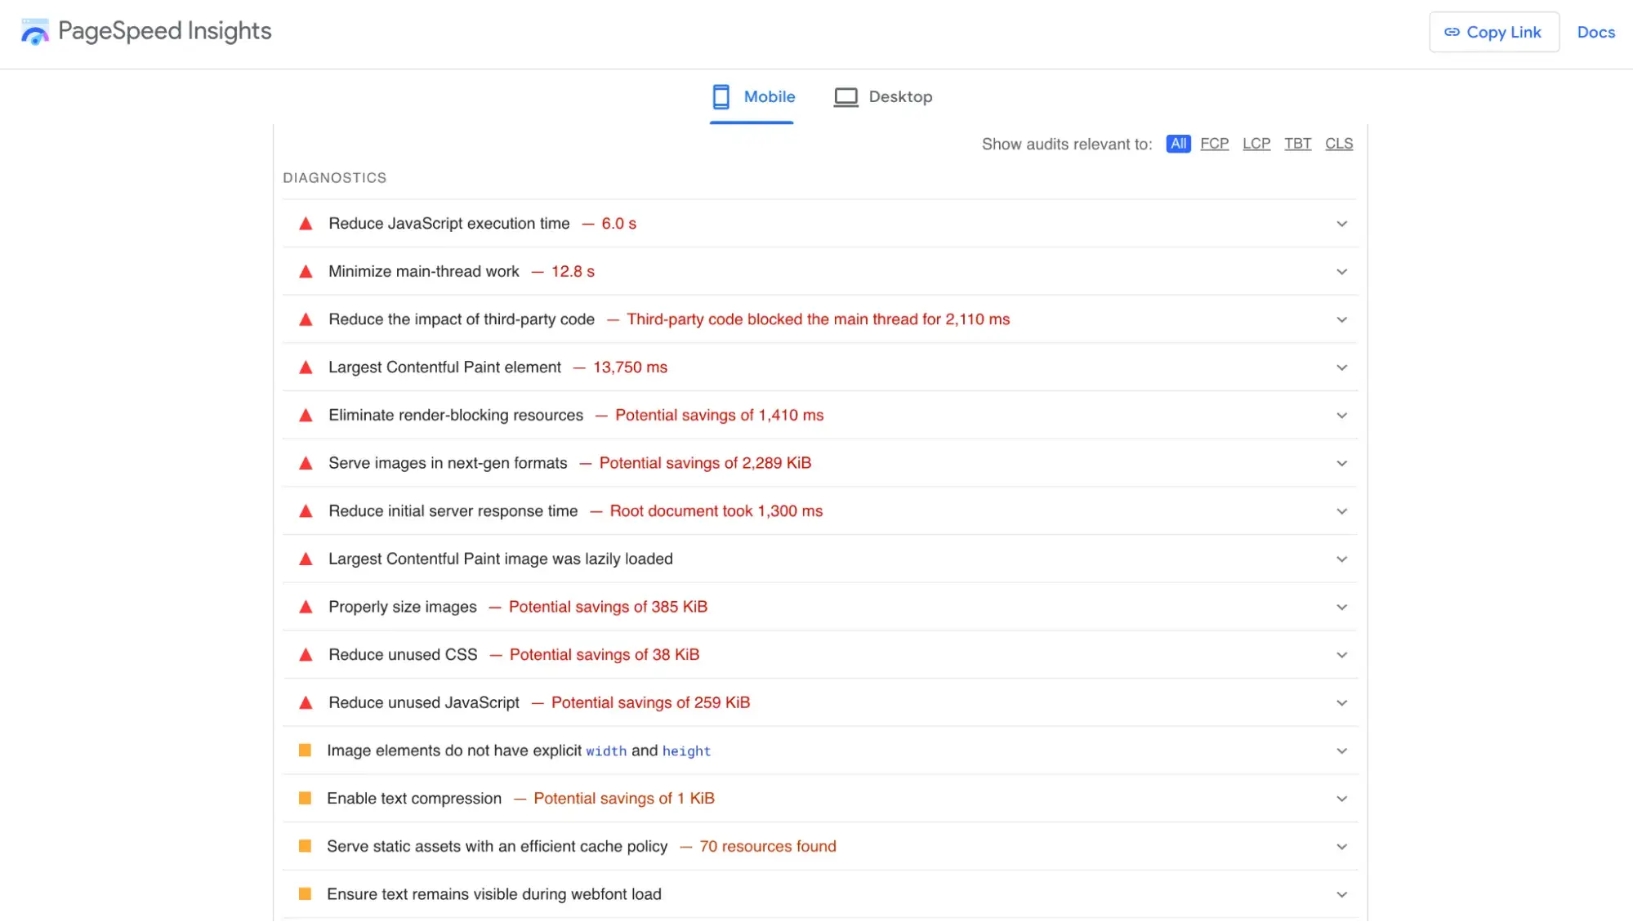Image resolution: width=1633 pixels, height=922 pixels.
Task: Click 'Potential savings of 38 KiB' text
Action: (605, 655)
